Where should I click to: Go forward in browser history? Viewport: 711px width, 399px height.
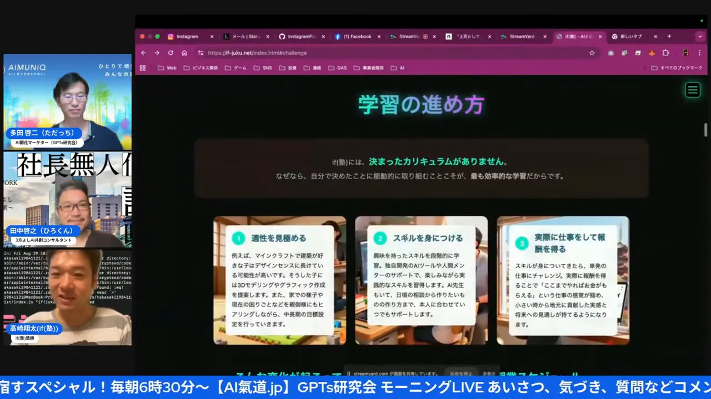coord(157,53)
